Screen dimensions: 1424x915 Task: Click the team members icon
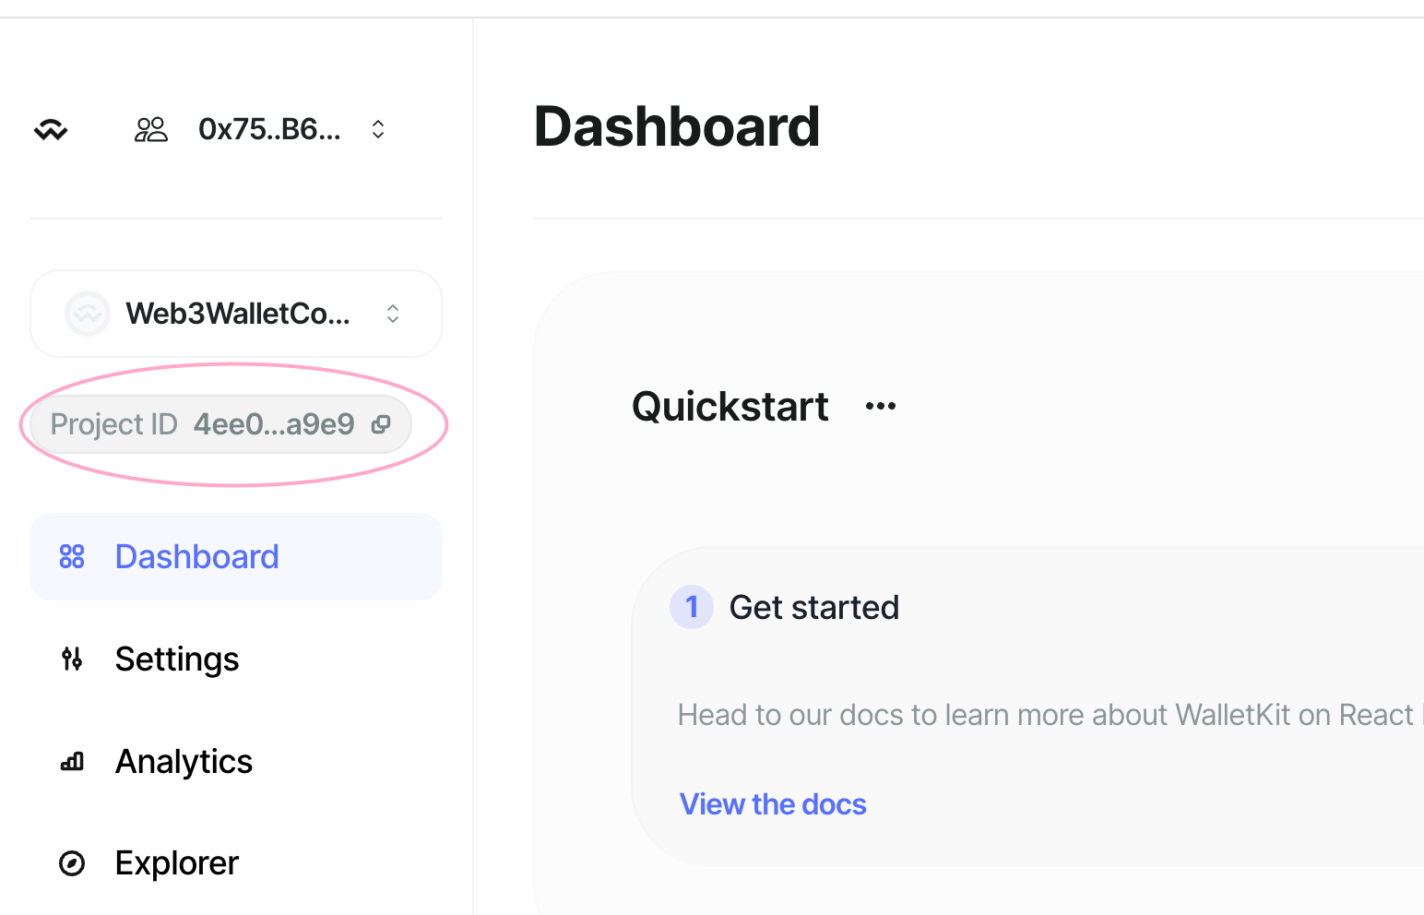pos(151,129)
